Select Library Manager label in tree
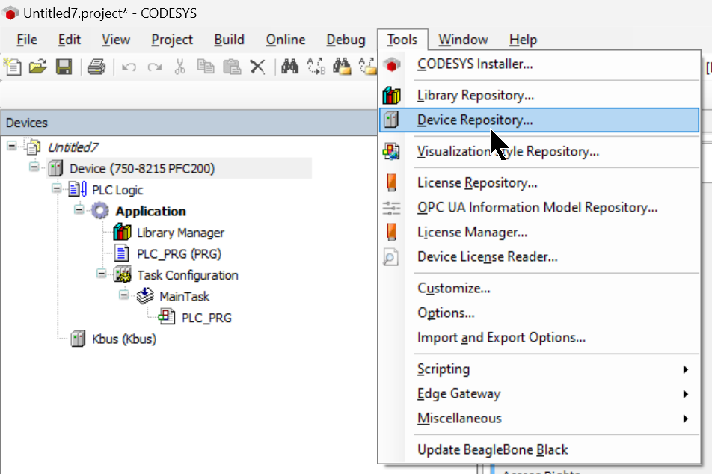The image size is (712, 474). pyautogui.click(x=180, y=233)
